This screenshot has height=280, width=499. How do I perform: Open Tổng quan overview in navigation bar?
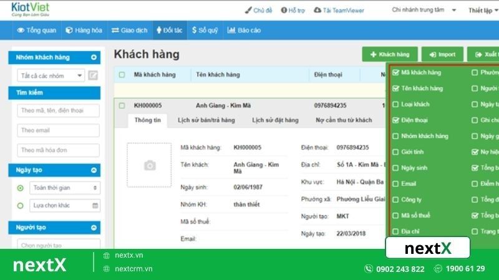click(37, 30)
